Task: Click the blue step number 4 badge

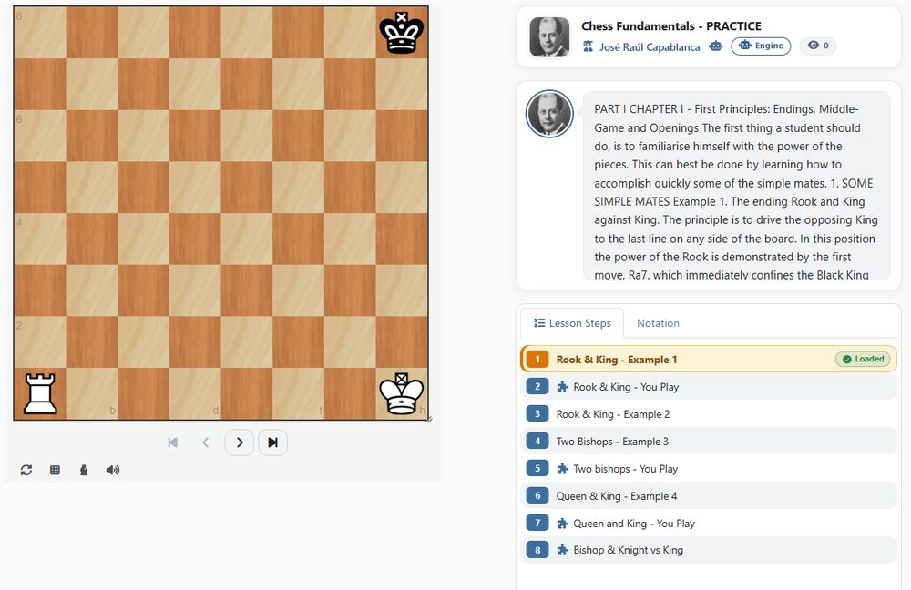Action: click(537, 442)
